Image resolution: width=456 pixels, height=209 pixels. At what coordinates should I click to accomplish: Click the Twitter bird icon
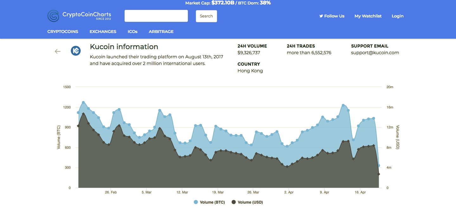click(x=321, y=16)
